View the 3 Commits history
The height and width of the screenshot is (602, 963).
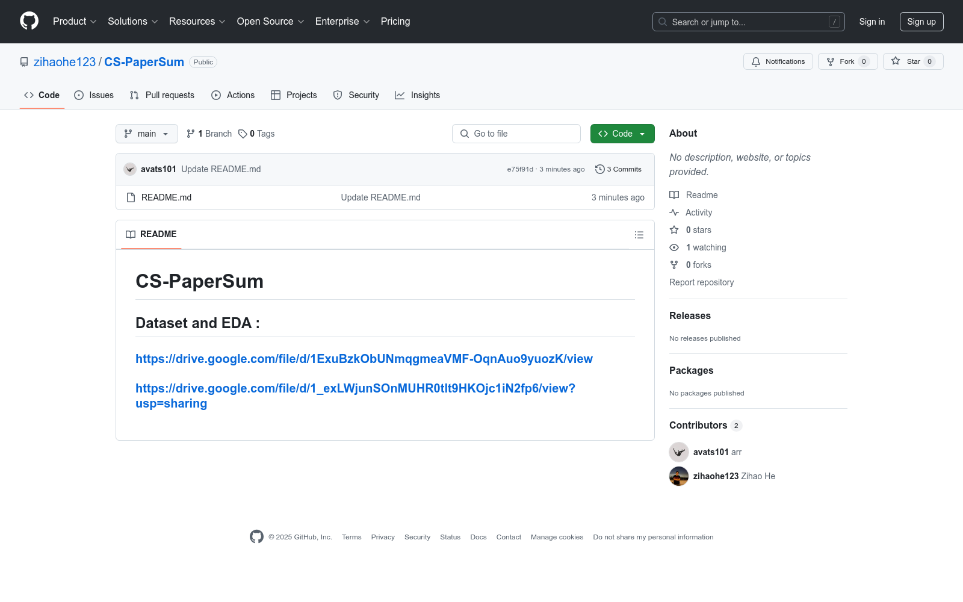point(618,169)
